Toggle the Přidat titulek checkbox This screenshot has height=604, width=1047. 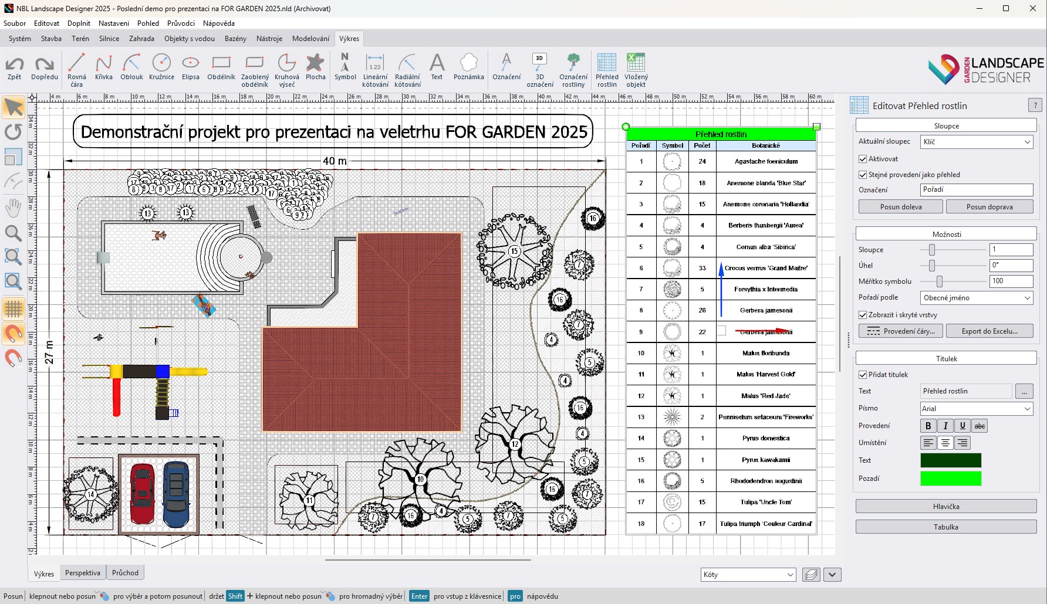(x=863, y=375)
